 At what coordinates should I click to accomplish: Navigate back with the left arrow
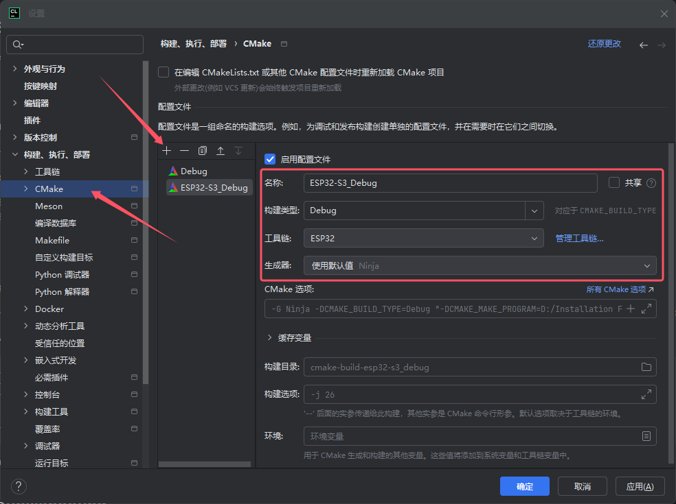click(x=644, y=45)
